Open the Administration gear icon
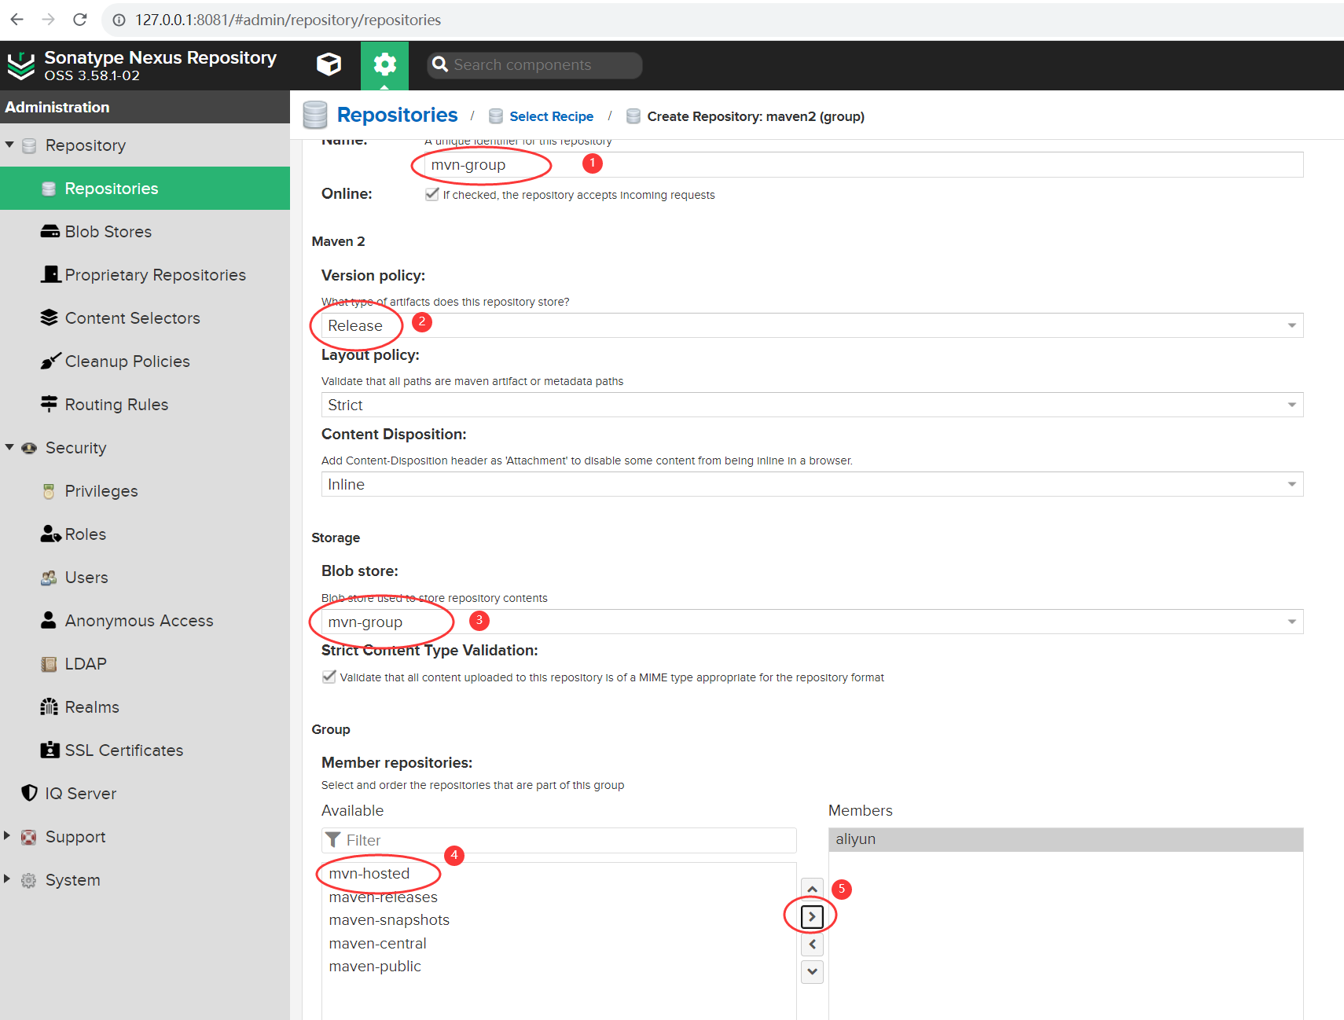 click(384, 64)
